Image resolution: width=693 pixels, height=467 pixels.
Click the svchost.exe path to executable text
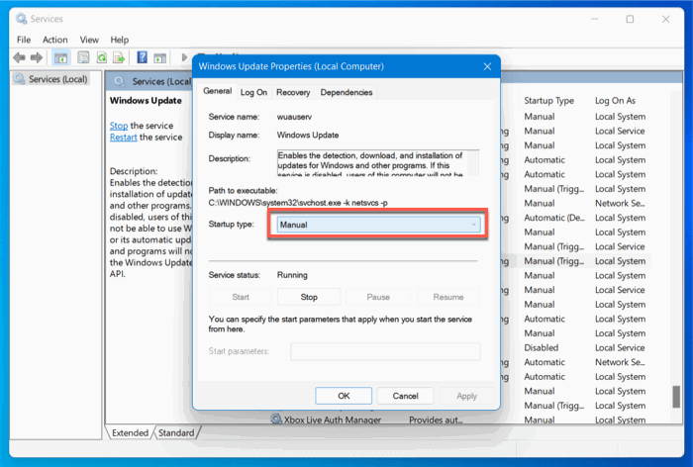(298, 203)
